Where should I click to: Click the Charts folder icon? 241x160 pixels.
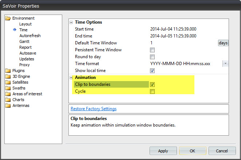point(8,100)
